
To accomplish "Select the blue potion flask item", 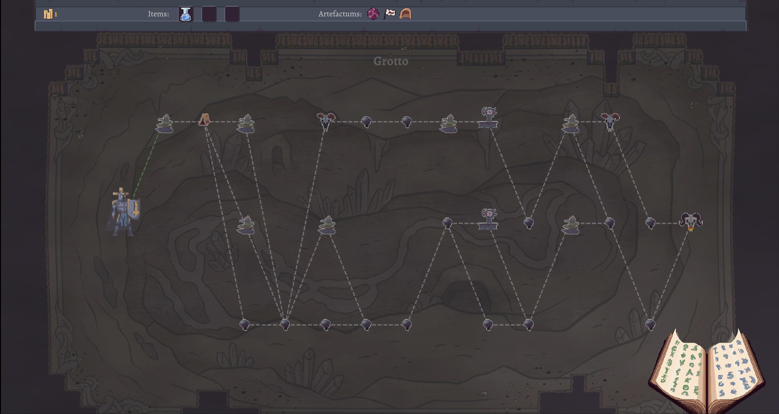I will [186, 14].
